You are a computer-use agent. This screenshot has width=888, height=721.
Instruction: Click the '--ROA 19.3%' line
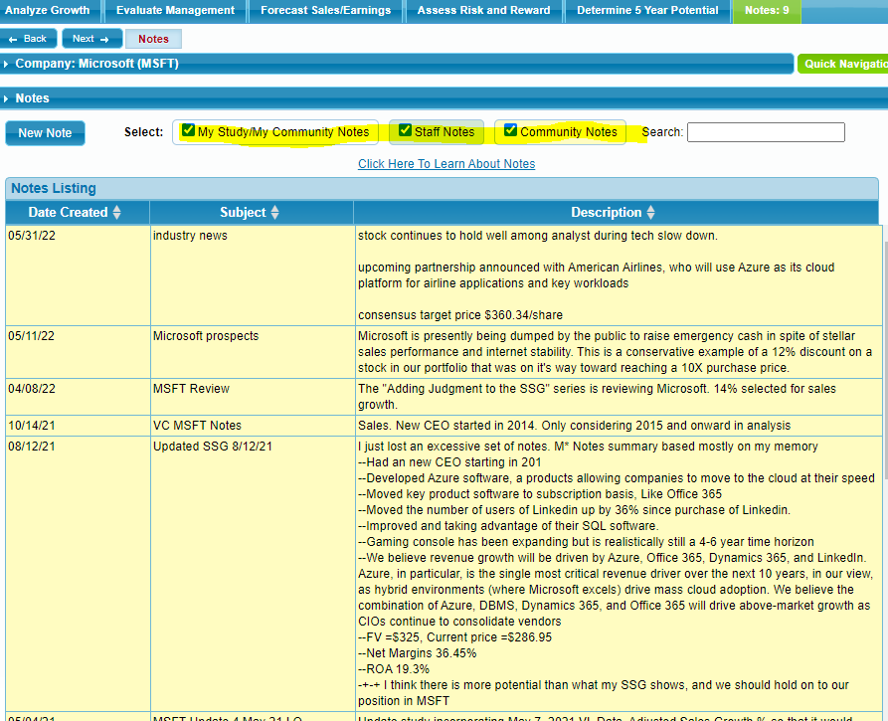pyautogui.click(x=394, y=669)
